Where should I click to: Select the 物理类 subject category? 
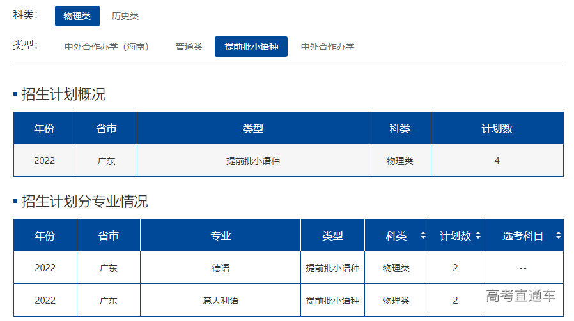(x=77, y=16)
